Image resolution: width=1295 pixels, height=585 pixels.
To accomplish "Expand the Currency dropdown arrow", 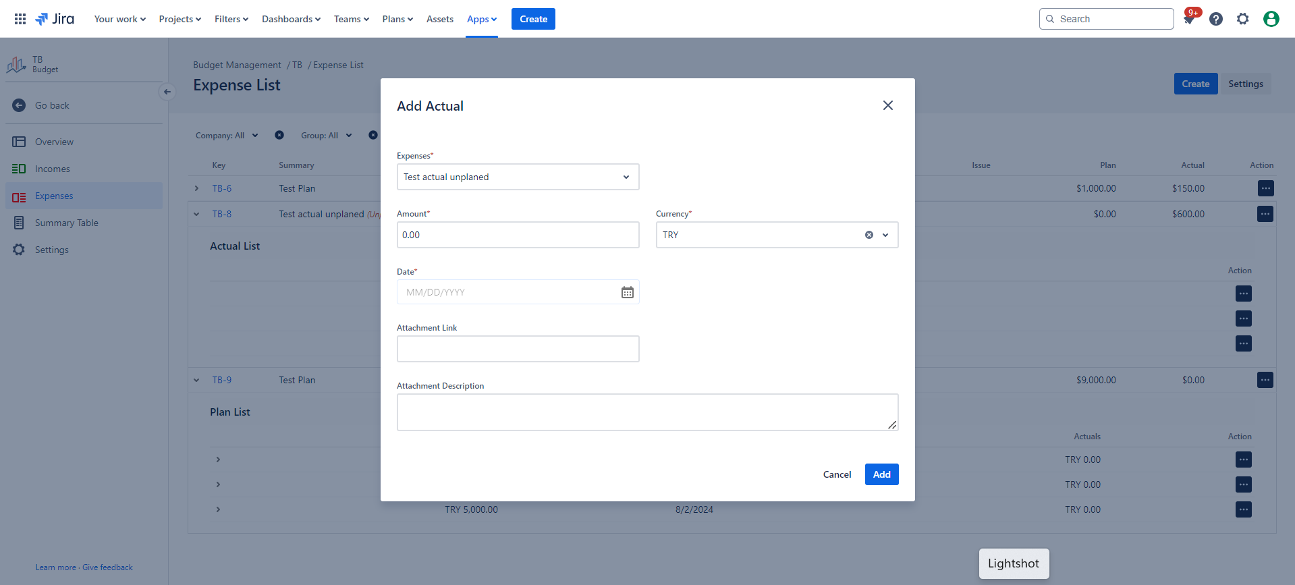I will pyautogui.click(x=885, y=235).
